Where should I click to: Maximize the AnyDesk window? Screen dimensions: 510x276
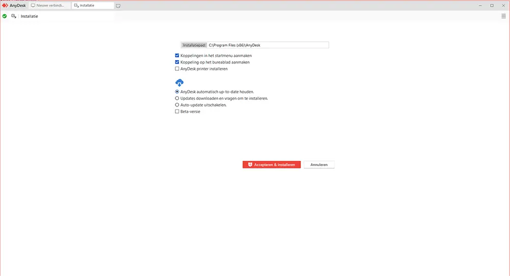tap(492, 6)
